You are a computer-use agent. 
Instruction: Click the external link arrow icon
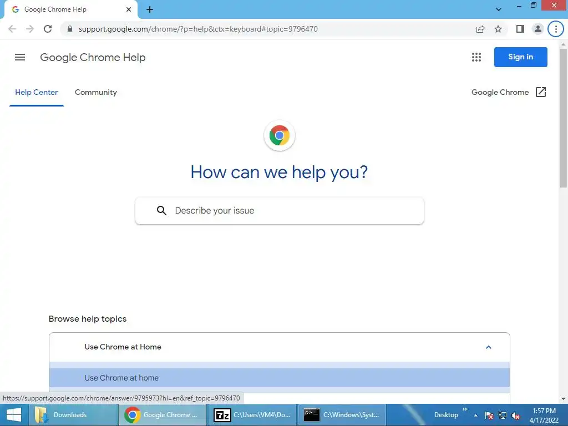tap(540, 92)
